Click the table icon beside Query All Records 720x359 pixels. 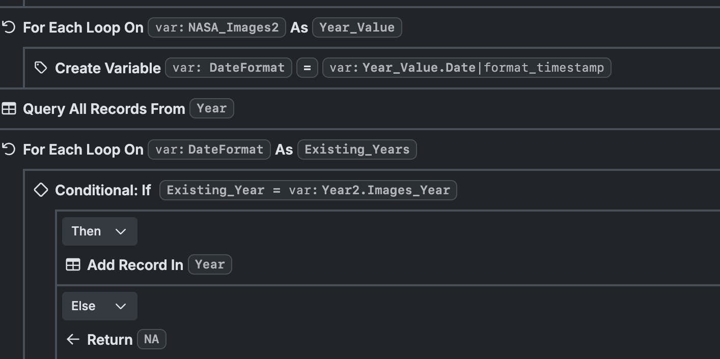(x=9, y=108)
